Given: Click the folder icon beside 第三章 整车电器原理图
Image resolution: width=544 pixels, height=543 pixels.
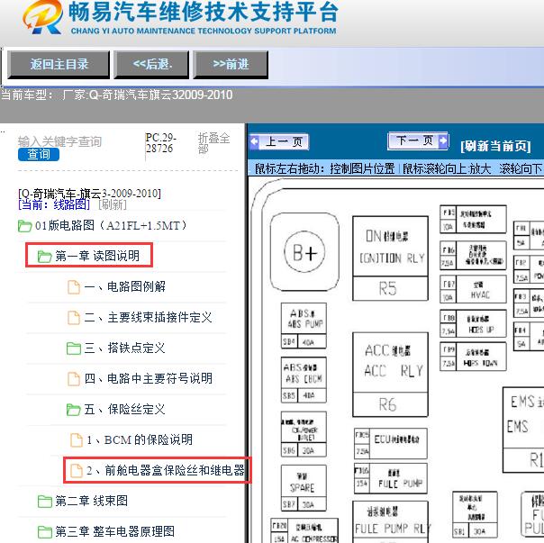Looking at the screenshot, I should 45,532.
